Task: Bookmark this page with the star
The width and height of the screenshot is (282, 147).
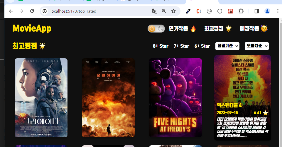Action: click(x=173, y=11)
